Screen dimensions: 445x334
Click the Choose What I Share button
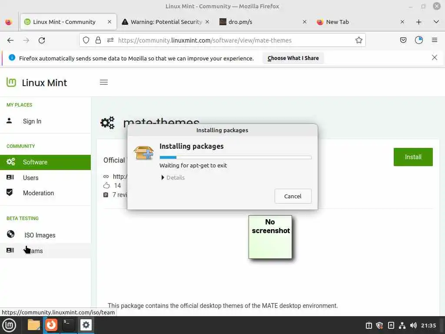(x=293, y=58)
